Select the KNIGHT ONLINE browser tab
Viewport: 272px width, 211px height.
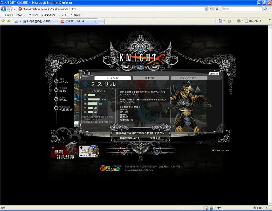tap(77, 21)
